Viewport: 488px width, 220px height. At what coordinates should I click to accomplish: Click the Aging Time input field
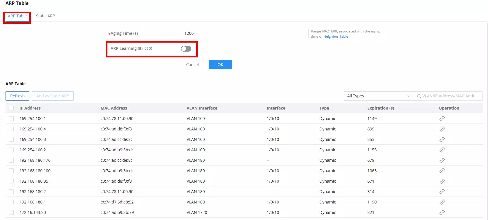[244, 33]
